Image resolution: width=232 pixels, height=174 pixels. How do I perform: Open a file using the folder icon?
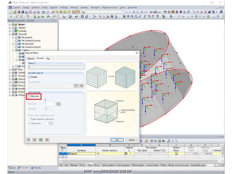15,12
